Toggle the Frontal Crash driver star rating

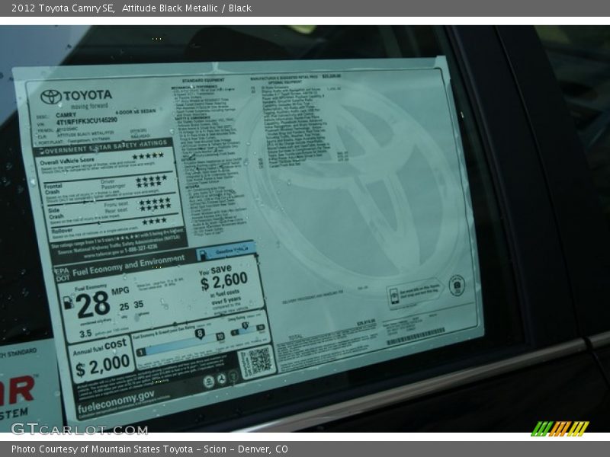[152, 179]
